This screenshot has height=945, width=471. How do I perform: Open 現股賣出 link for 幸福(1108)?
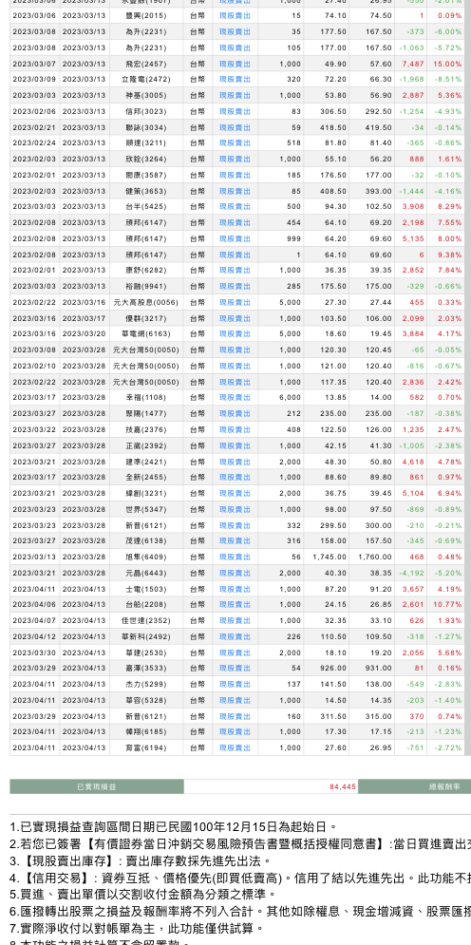tap(235, 398)
